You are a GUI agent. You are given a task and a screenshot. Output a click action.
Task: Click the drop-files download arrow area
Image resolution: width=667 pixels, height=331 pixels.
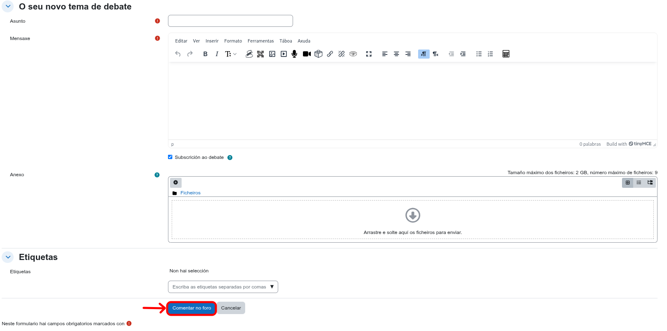[413, 215]
